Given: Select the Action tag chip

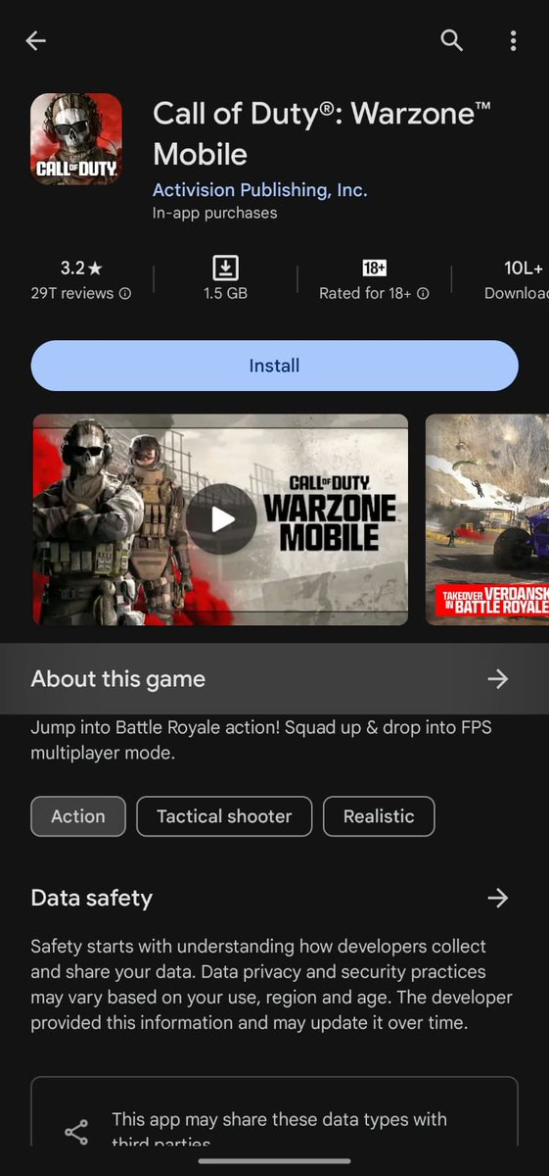Looking at the screenshot, I should (x=78, y=816).
